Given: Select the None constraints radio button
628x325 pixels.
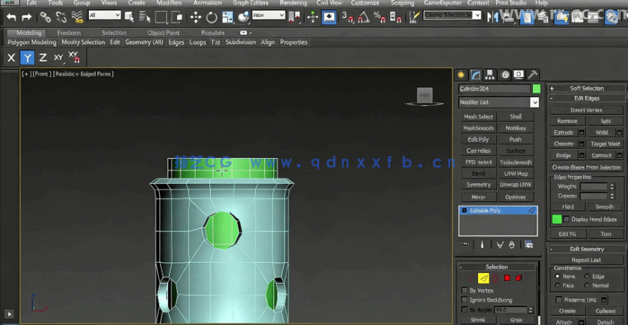Looking at the screenshot, I should pos(557,277).
